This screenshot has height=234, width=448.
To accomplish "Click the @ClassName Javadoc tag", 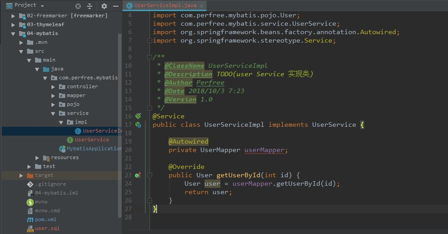I will pyautogui.click(x=184, y=66).
